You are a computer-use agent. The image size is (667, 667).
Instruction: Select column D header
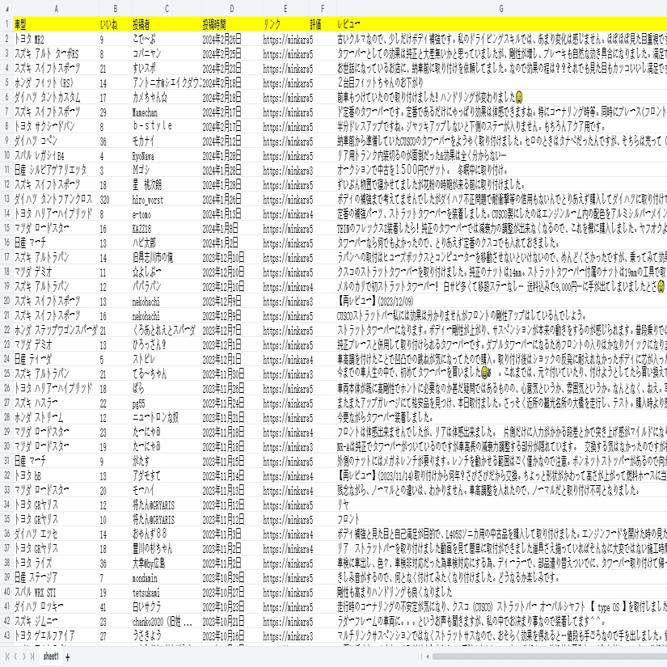click(x=232, y=9)
